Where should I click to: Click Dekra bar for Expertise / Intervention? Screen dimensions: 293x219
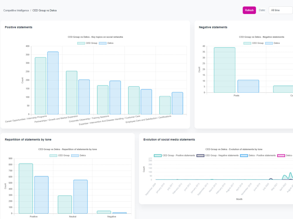[x=146, y=102]
